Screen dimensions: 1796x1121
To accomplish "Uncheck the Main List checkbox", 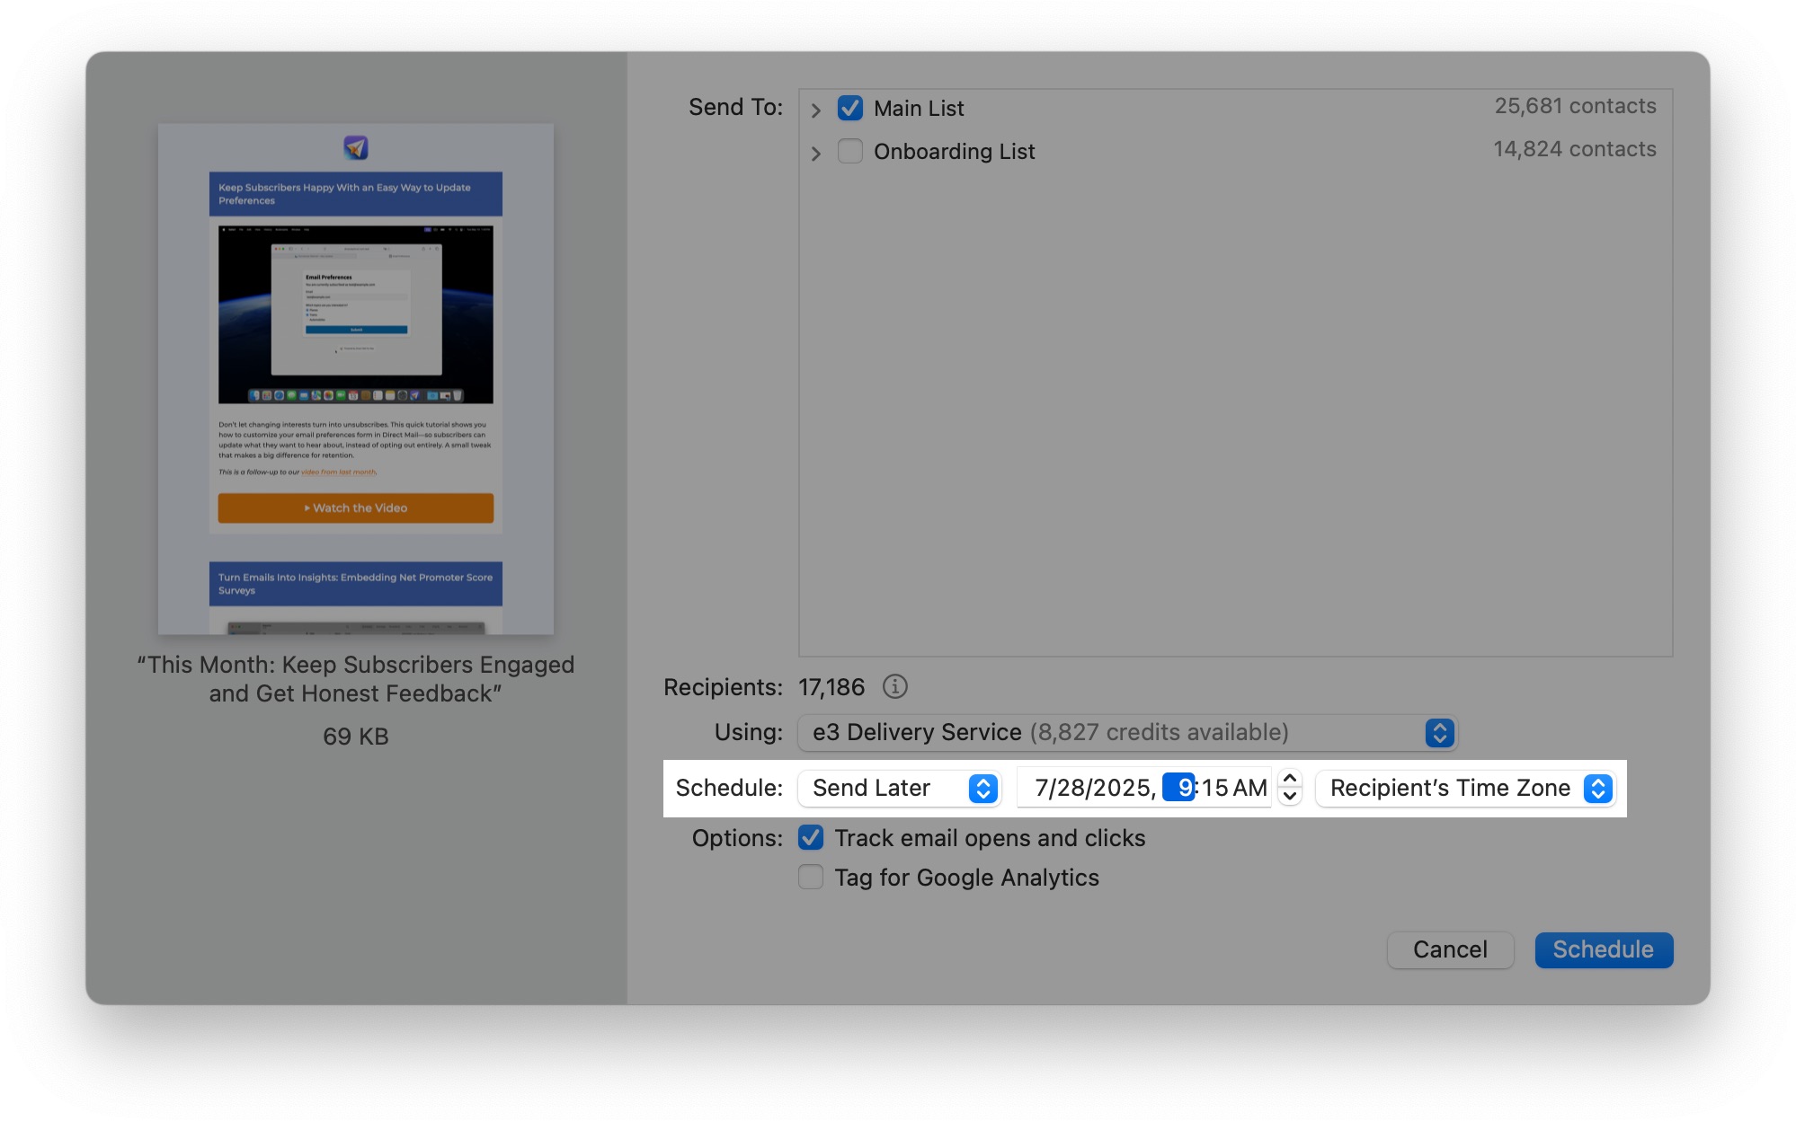I will (x=849, y=108).
